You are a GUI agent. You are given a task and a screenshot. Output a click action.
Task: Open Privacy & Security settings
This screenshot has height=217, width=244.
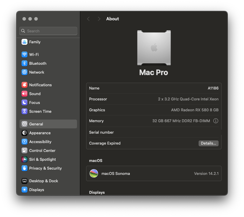pyautogui.click(x=48, y=168)
